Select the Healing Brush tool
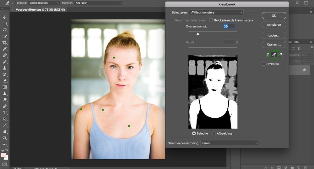This screenshot has height=169, width=314. tap(5, 55)
